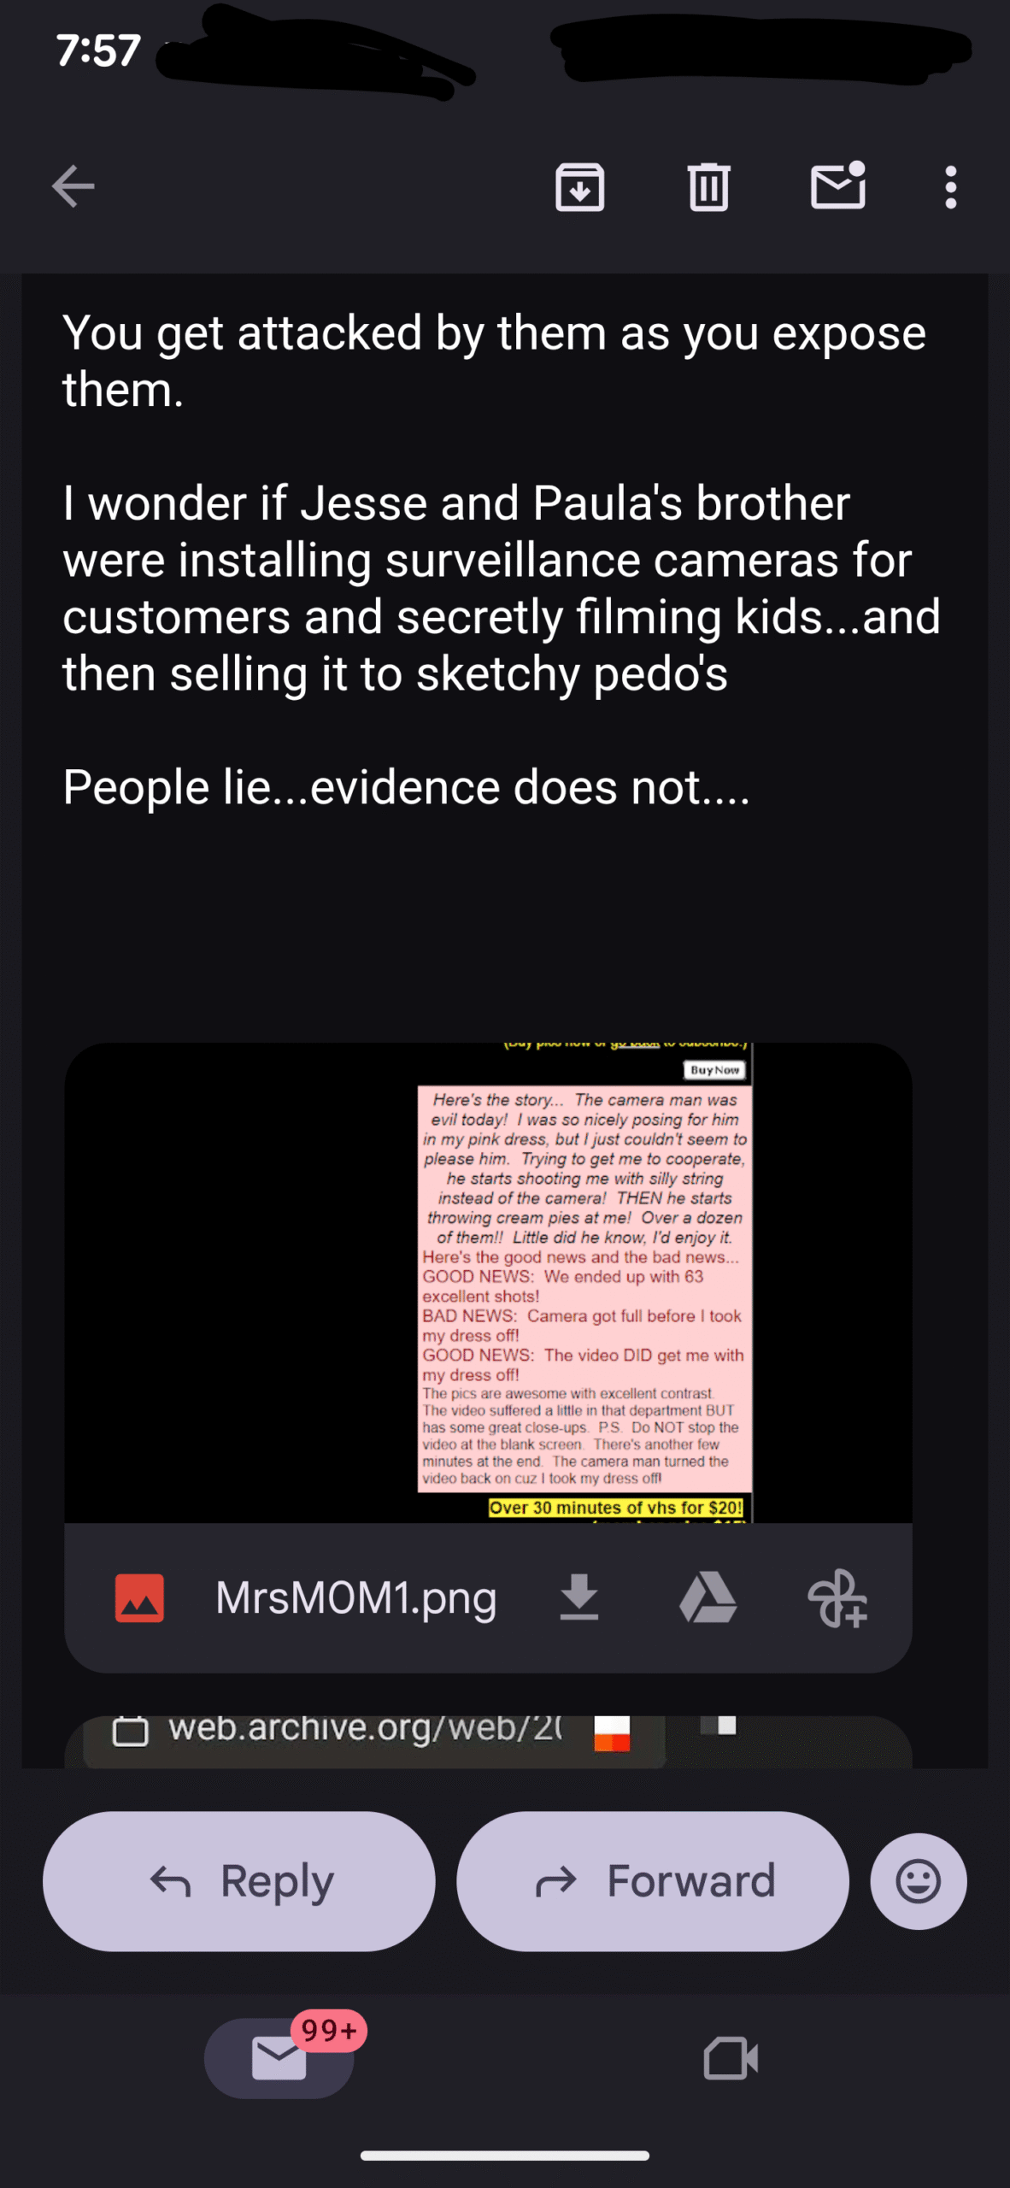Tap the red image file type icon
1010x2188 pixels.
pos(139,1597)
